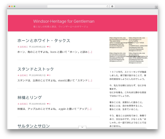Click the sidebar paragraph starting with １９７０年代

point(128,76)
